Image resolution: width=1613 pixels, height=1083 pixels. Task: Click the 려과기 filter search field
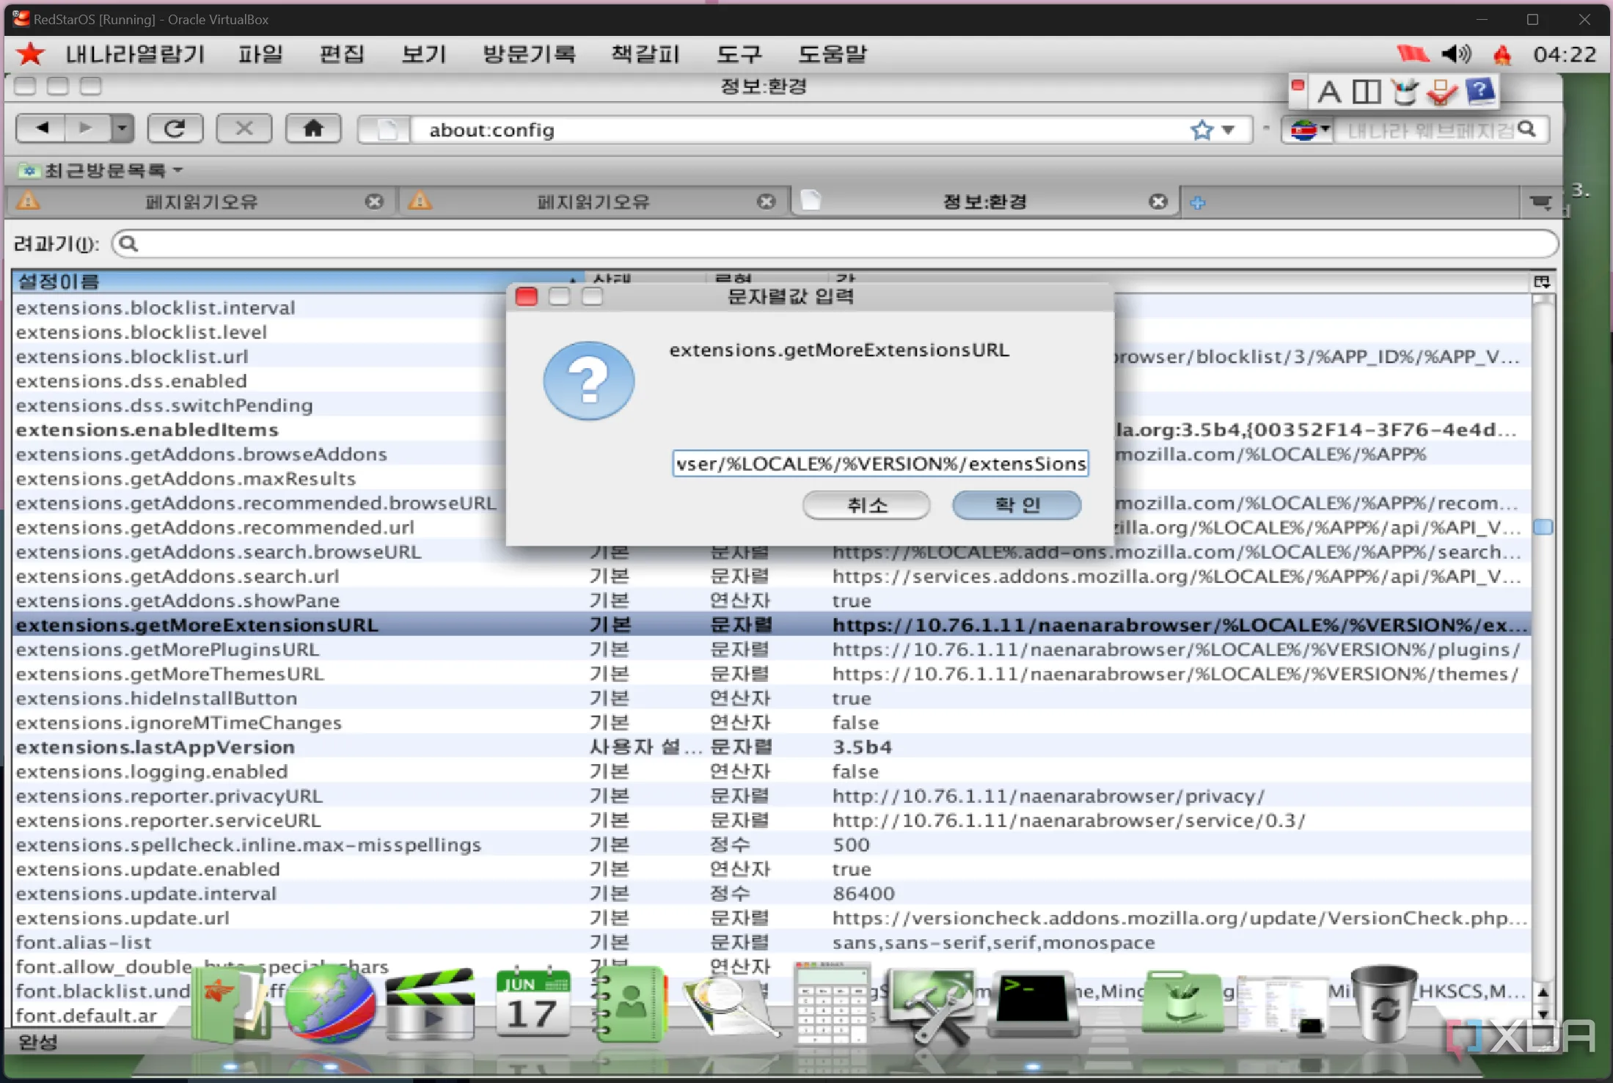[835, 244]
